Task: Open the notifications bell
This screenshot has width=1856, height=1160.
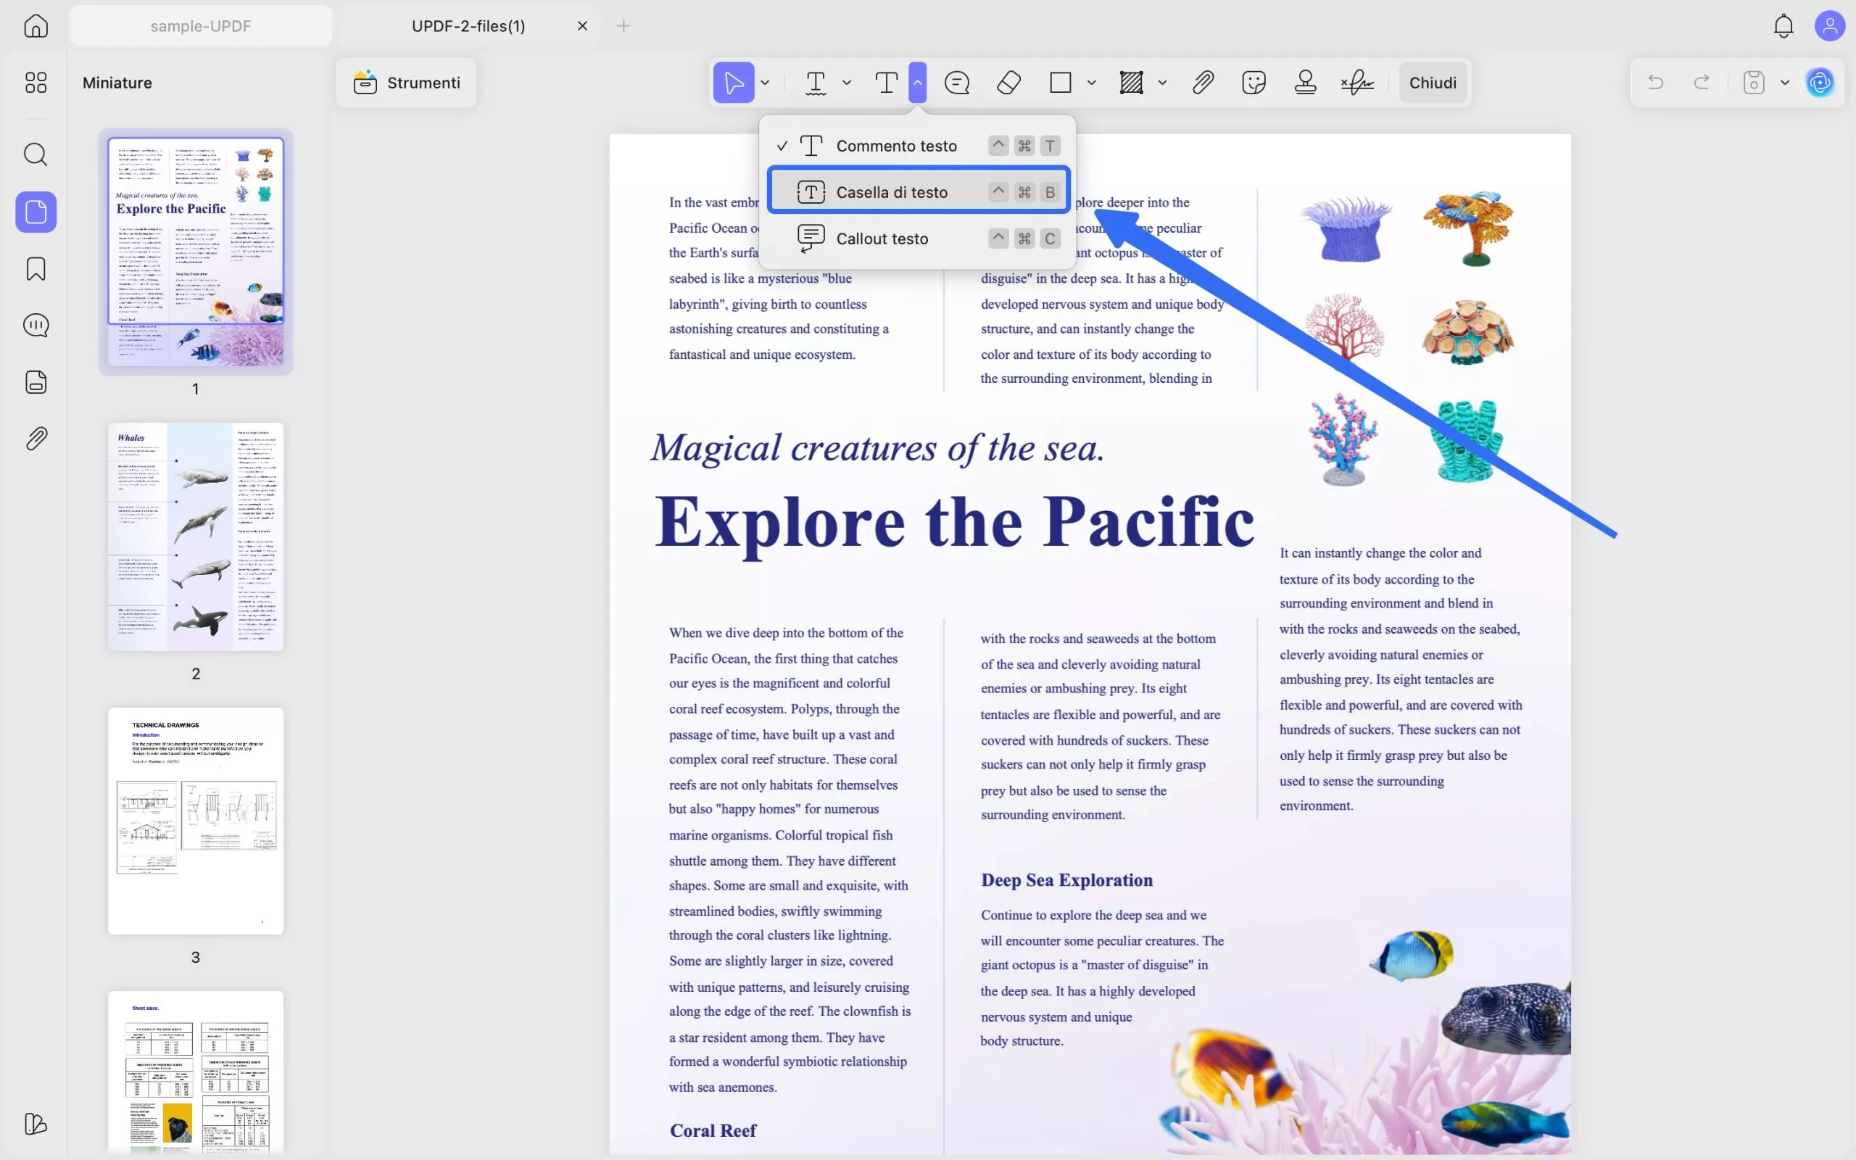Action: (1783, 26)
